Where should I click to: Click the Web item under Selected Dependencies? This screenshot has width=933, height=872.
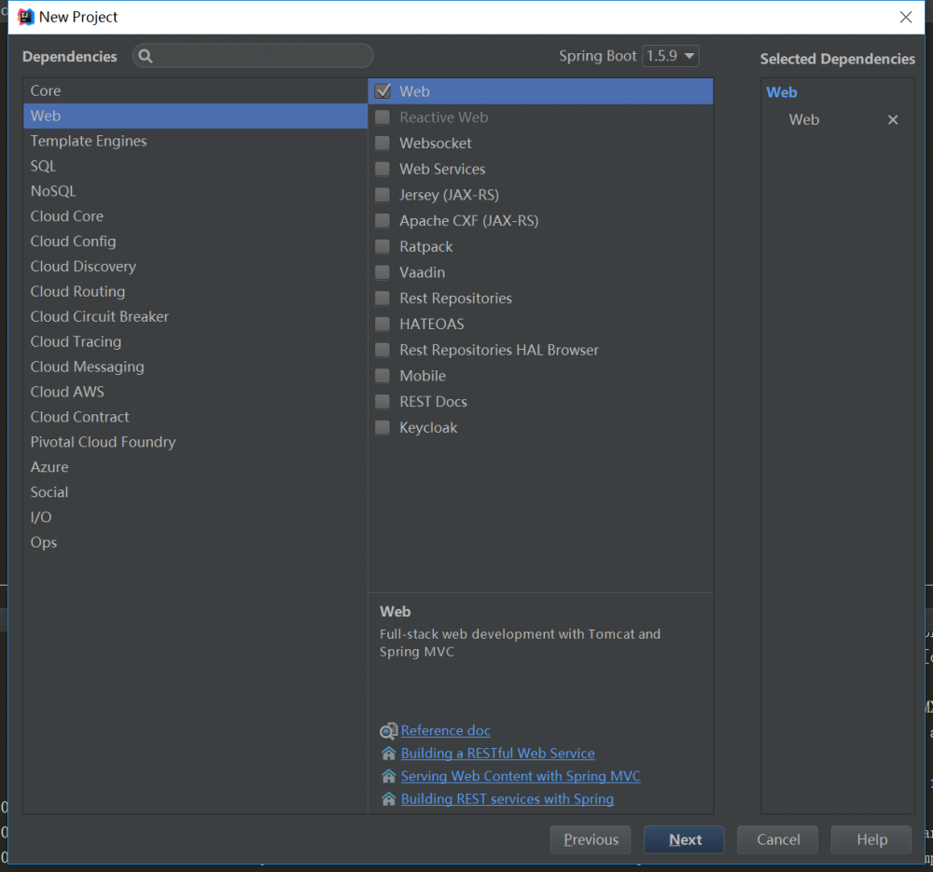tap(804, 119)
